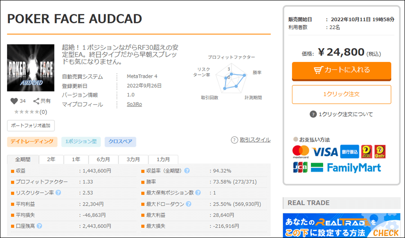Click the 口座残高 value 2,443,600円

click(x=97, y=226)
